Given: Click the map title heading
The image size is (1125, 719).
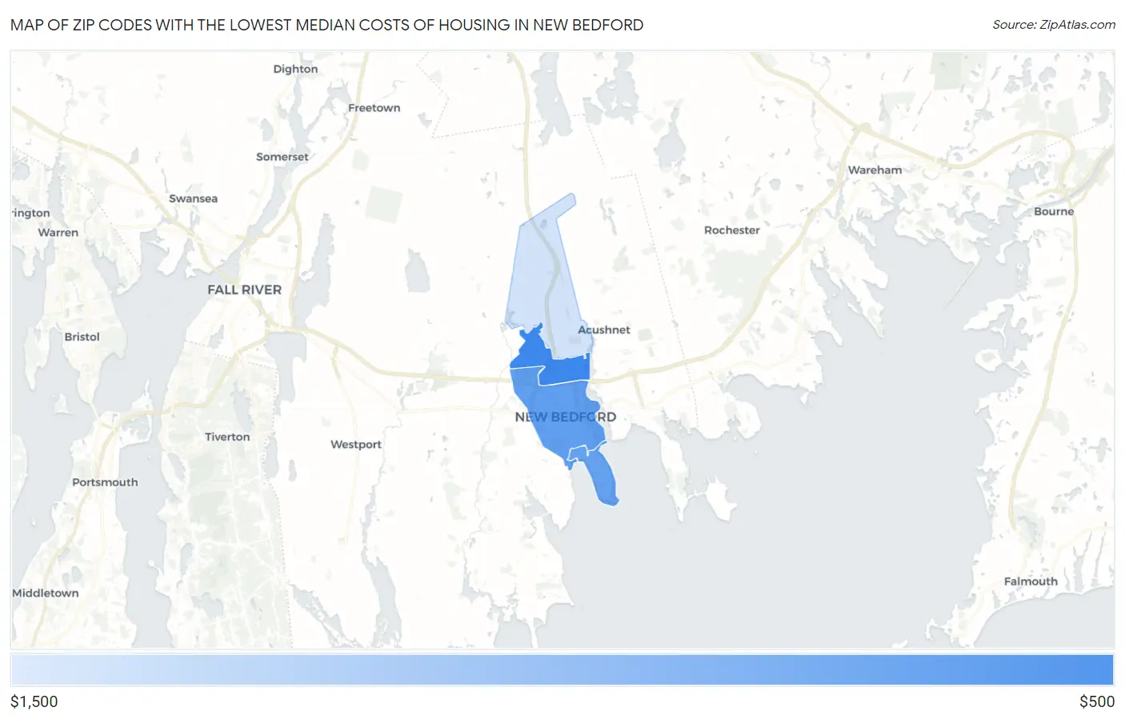Looking at the screenshot, I should point(326,25).
